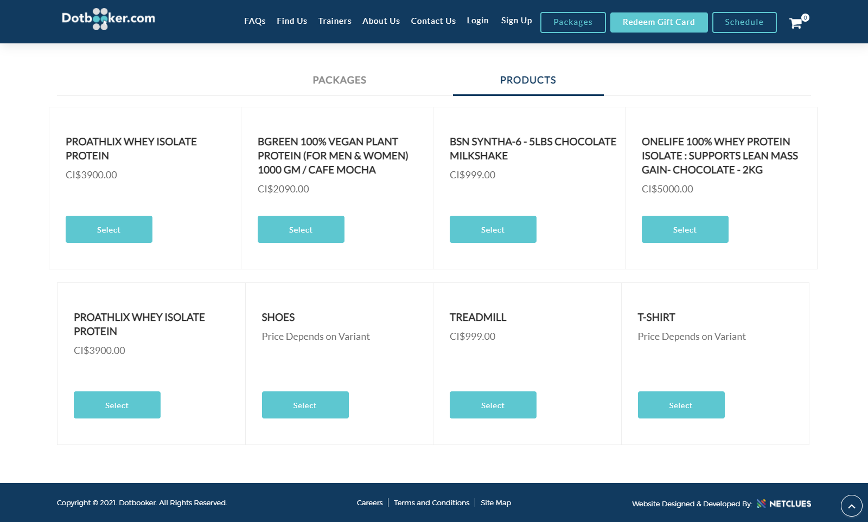Click the SHOES product title
This screenshot has height=522, width=868.
pos(278,317)
